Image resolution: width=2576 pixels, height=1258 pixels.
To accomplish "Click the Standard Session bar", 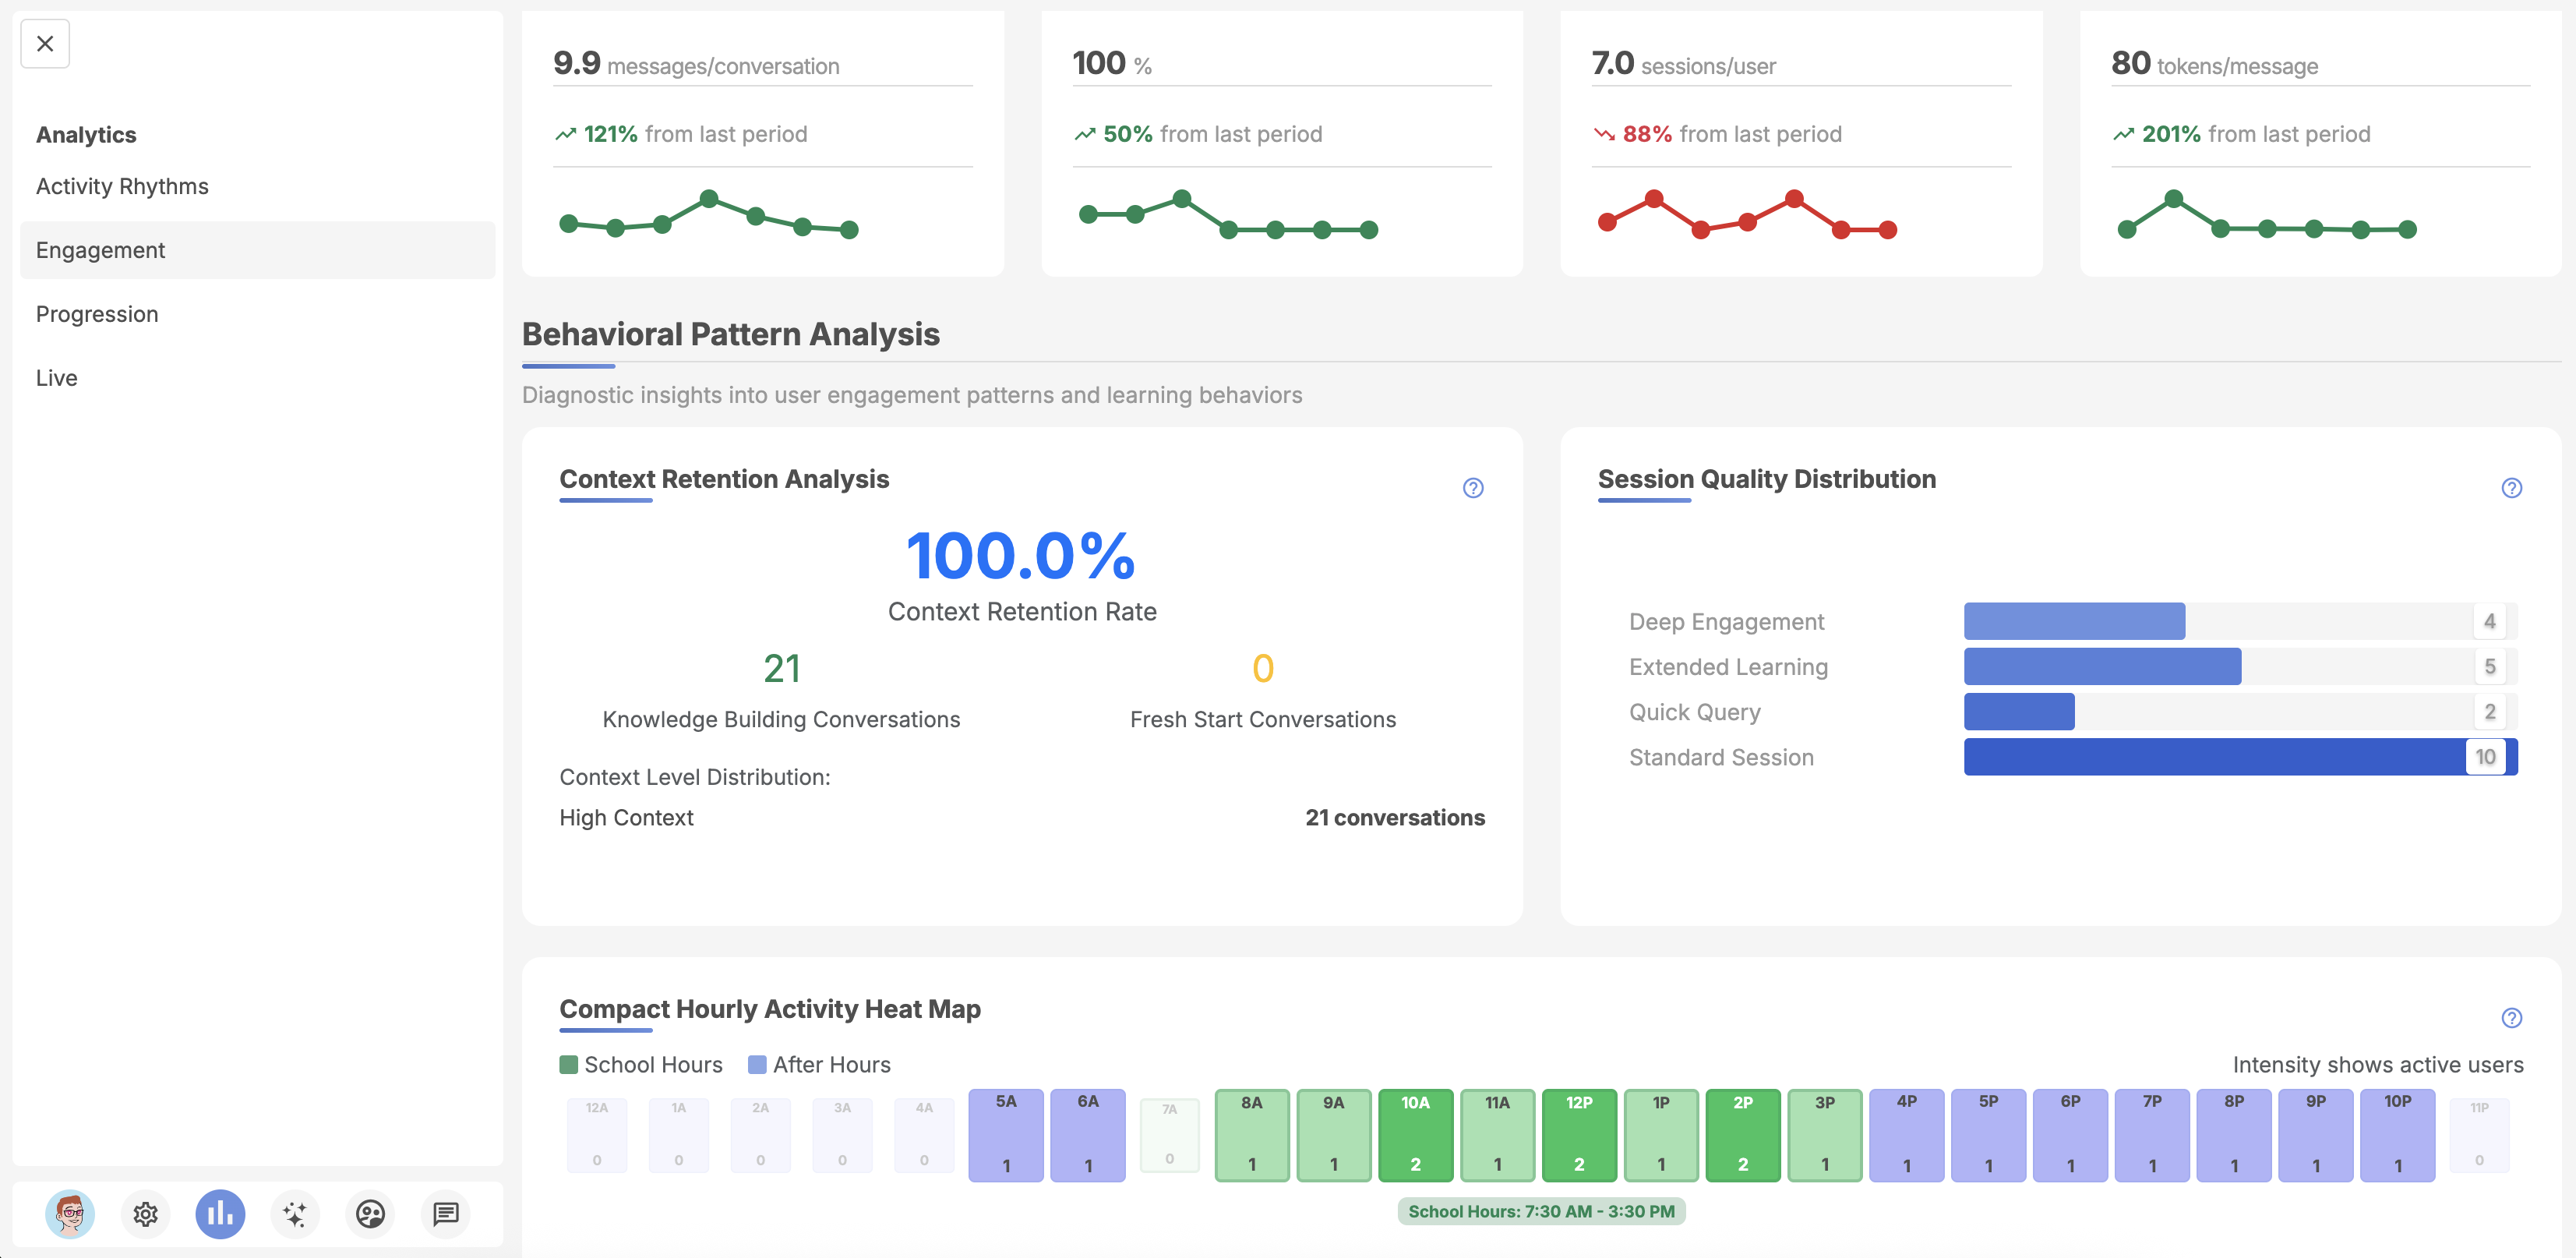I will (2214, 757).
